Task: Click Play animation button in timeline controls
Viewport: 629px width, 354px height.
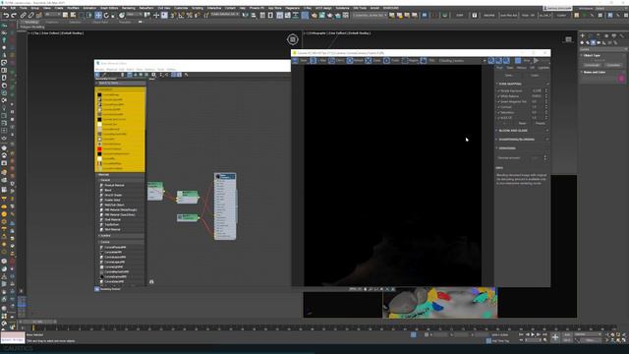Action: pos(533,334)
